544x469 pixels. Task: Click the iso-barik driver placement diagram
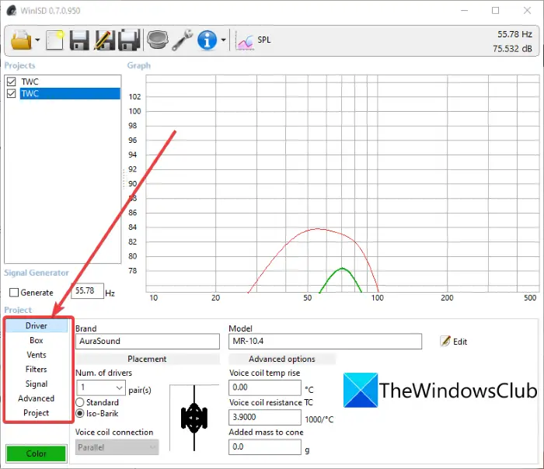pos(194,418)
